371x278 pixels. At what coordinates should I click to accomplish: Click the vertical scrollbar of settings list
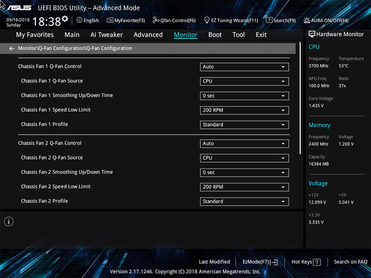click(300, 98)
